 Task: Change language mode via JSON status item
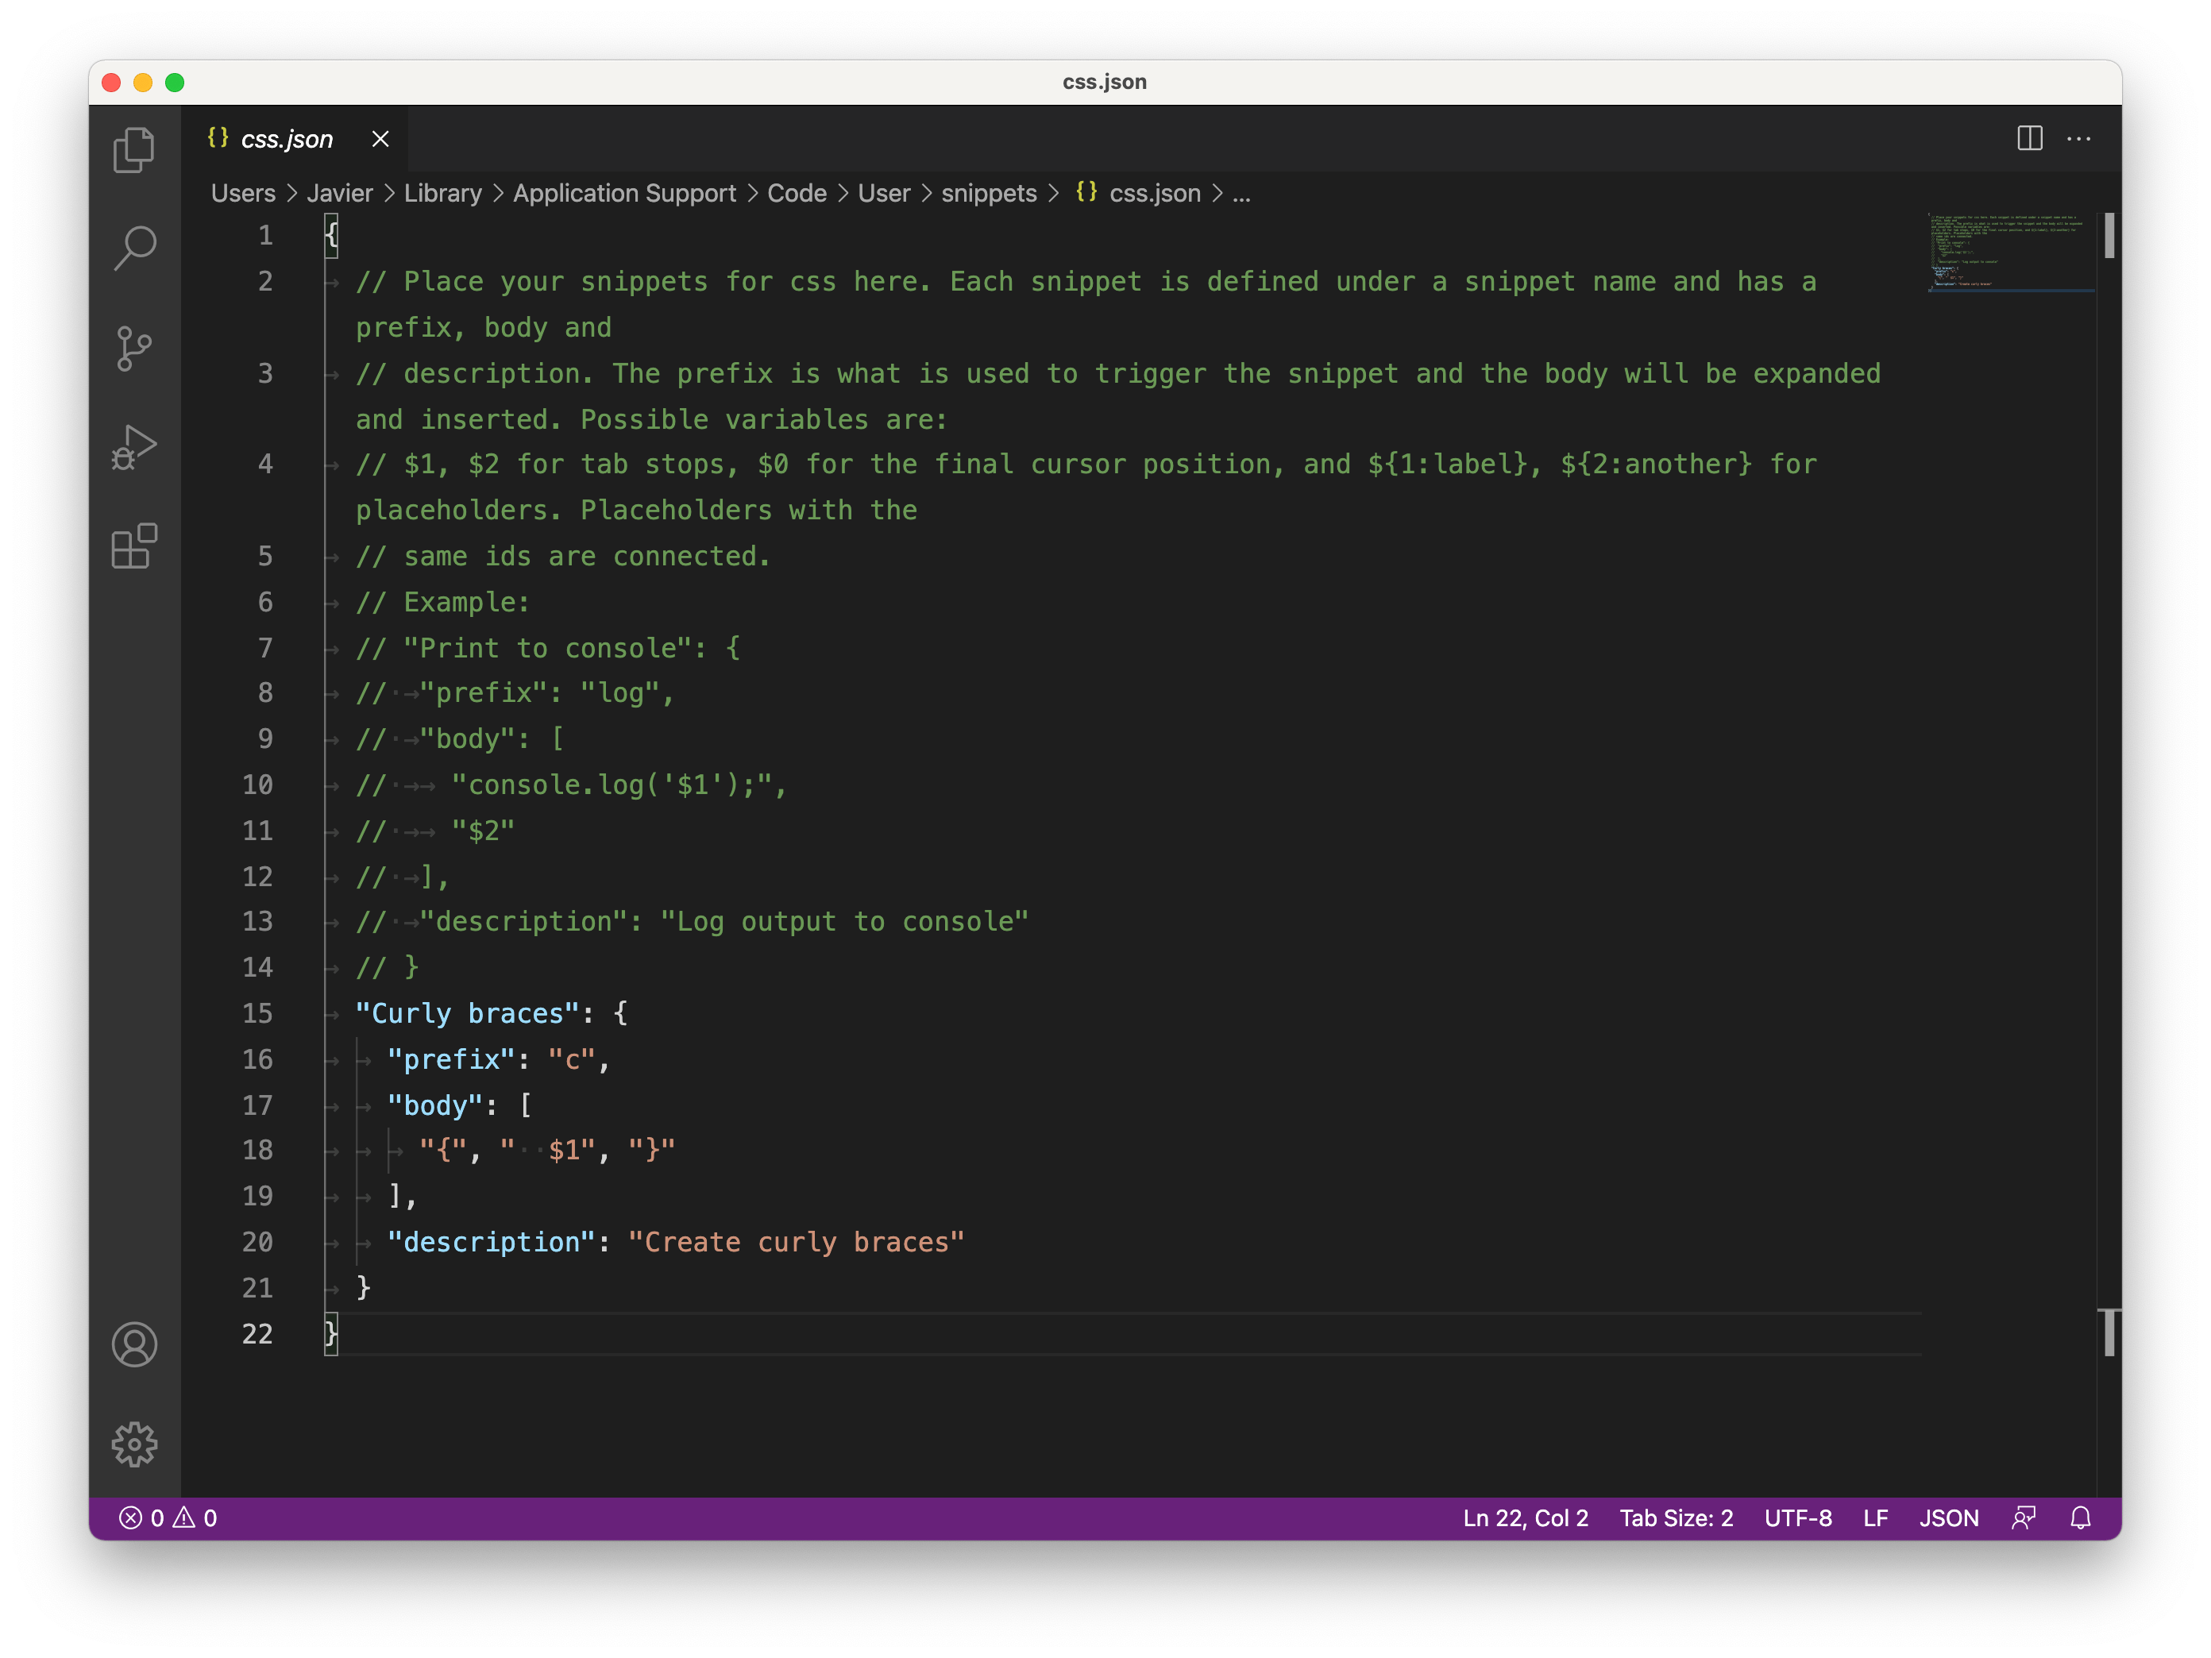[x=1947, y=1517]
